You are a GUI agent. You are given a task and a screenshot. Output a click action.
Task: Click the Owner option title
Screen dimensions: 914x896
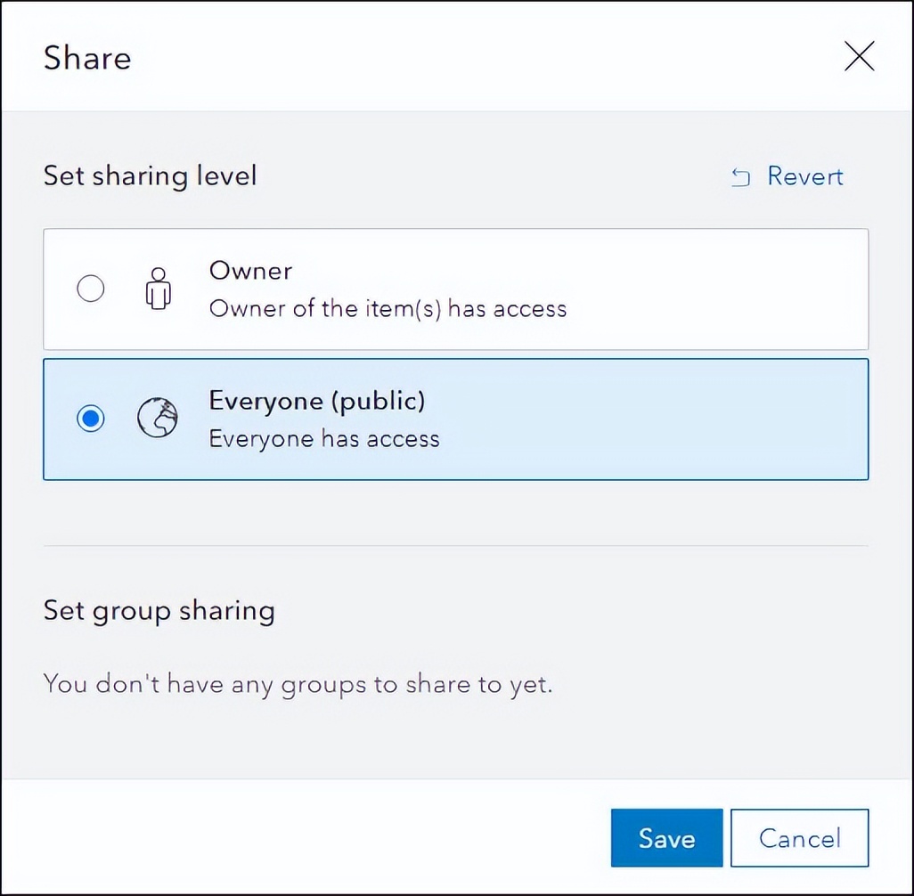250,271
